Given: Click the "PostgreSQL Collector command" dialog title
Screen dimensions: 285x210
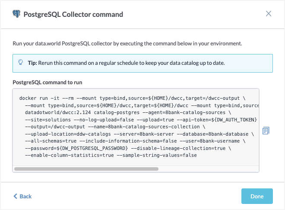Looking at the screenshot, I should coord(73,14).
